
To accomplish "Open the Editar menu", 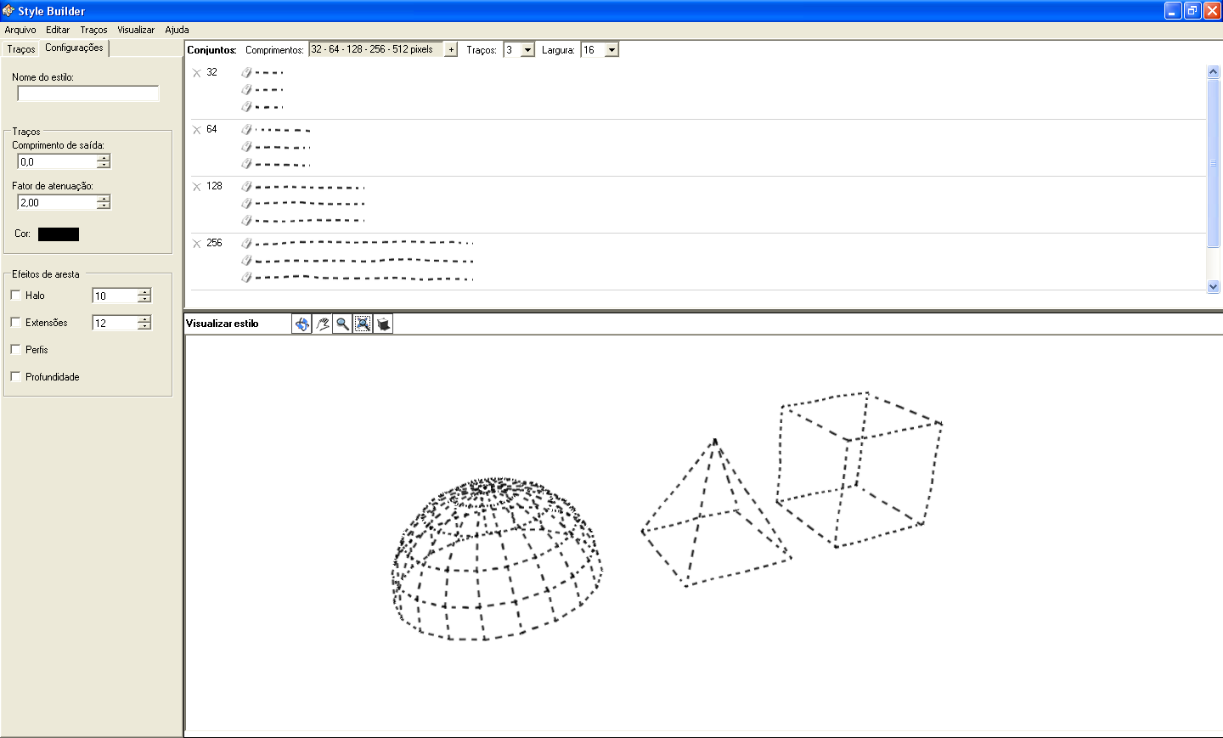I will click(58, 30).
